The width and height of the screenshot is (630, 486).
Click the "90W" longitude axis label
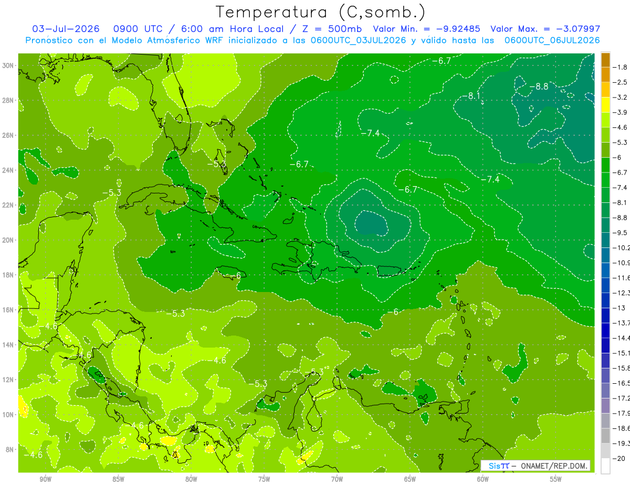click(x=45, y=479)
